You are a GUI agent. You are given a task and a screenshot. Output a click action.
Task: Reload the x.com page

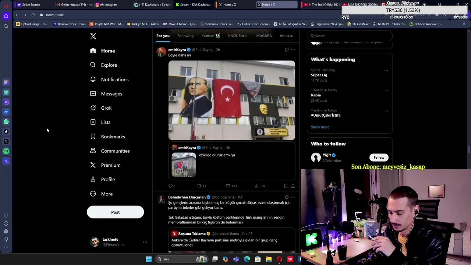pyautogui.click(x=33, y=15)
